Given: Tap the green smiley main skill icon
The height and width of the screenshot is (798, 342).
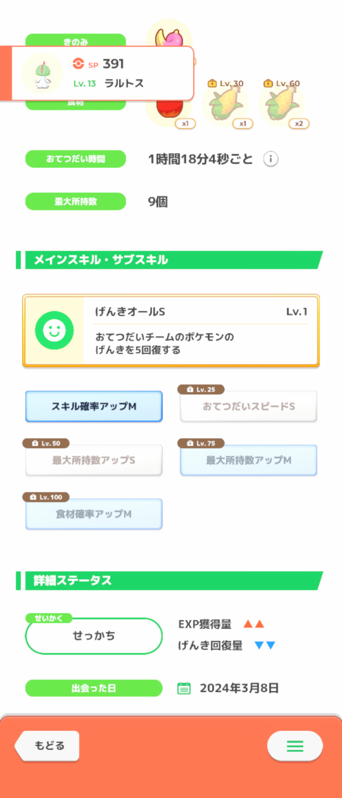Looking at the screenshot, I should click(54, 330).
